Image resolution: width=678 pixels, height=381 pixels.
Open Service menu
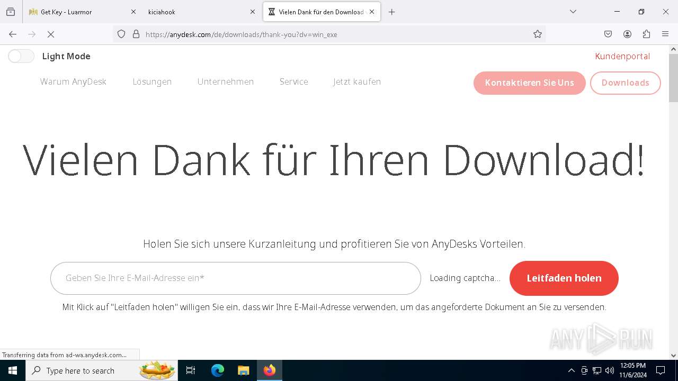tap(294, 81)
